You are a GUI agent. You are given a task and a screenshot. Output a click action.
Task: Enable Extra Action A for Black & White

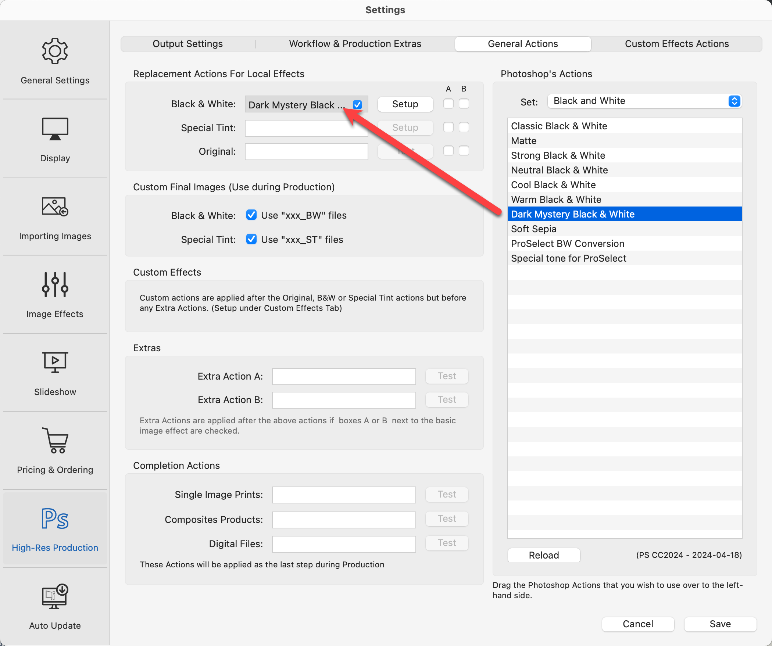click(x=448, y=104)
